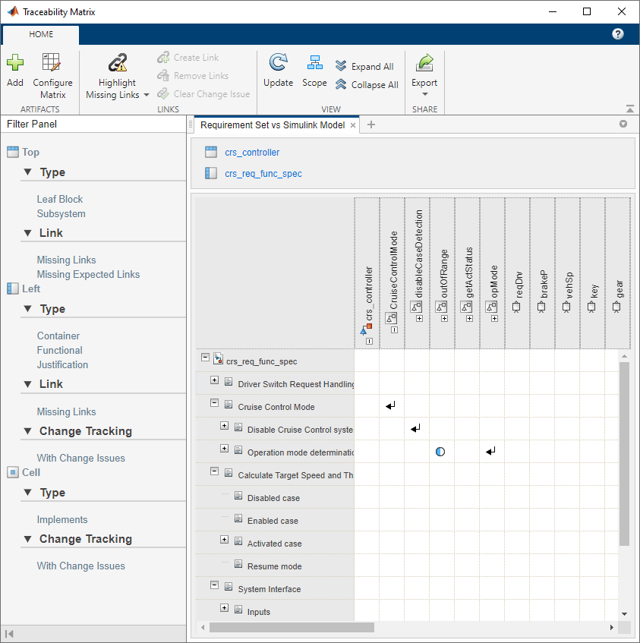Click Remove Links
The height and width of the screenshot is (643, 640).
tap(193, 75)
